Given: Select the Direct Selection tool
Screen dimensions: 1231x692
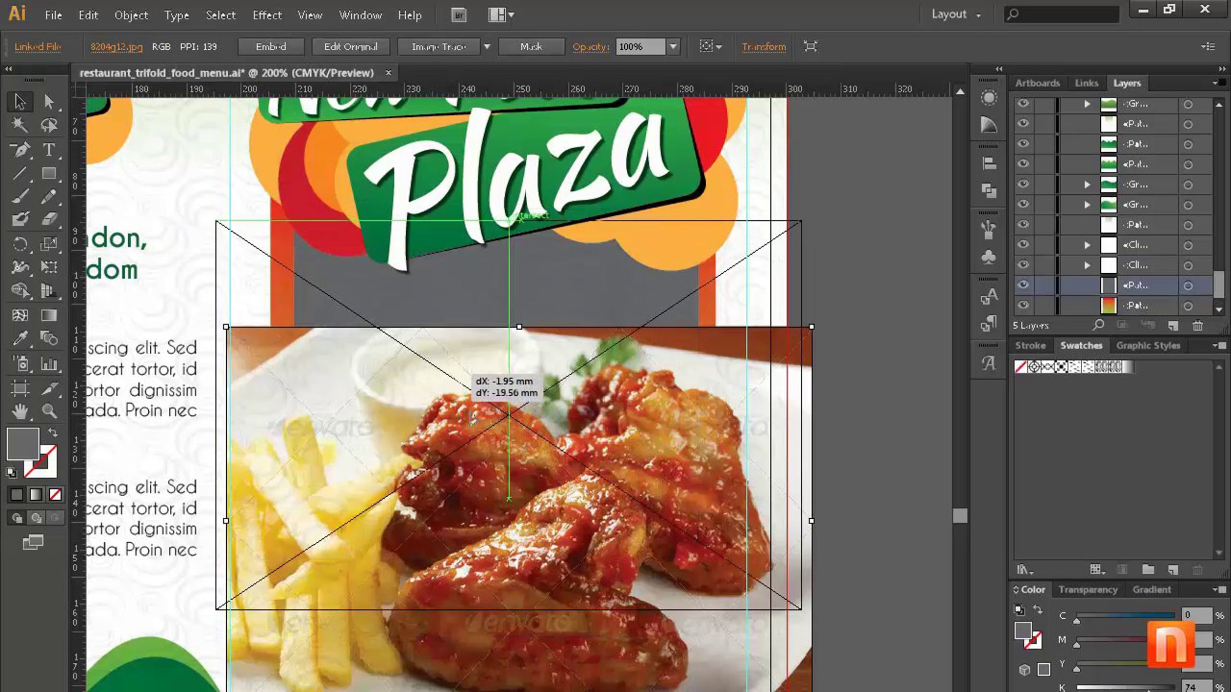Looking at the screenshot, I should (49, 101).
